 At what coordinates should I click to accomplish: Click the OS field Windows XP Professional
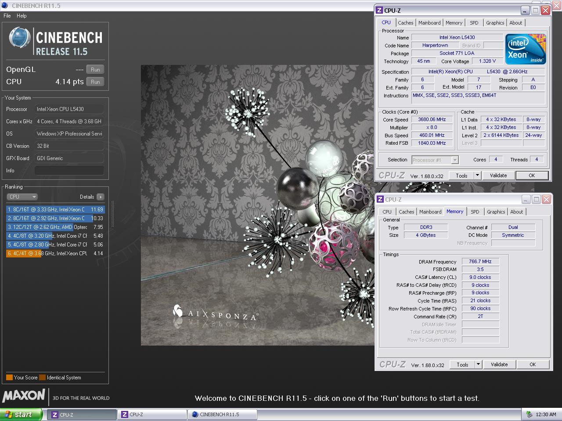[69, 134]
